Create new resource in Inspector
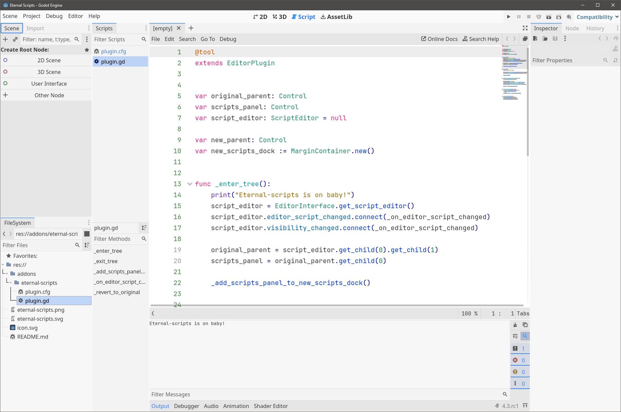 [x=535, y=39]
